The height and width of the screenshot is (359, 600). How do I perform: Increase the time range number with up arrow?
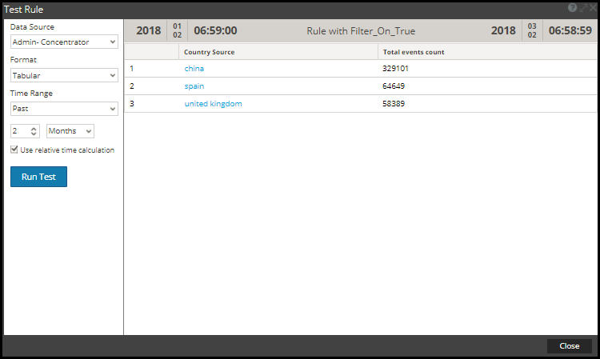[34, 129]
